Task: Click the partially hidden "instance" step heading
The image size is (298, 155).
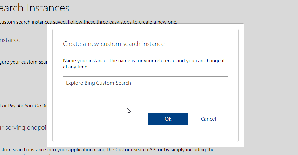Action: click(x=10, y=40)
